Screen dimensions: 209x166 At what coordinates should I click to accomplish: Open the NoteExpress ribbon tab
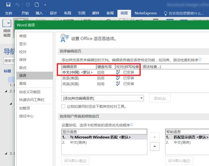pyautogui.click(x=146, y=13)
